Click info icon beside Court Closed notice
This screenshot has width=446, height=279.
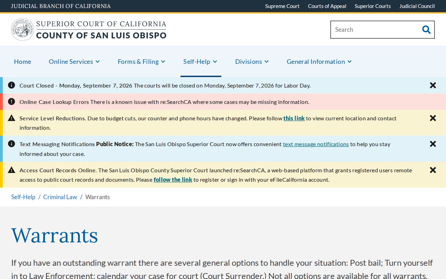click(11, 85)
